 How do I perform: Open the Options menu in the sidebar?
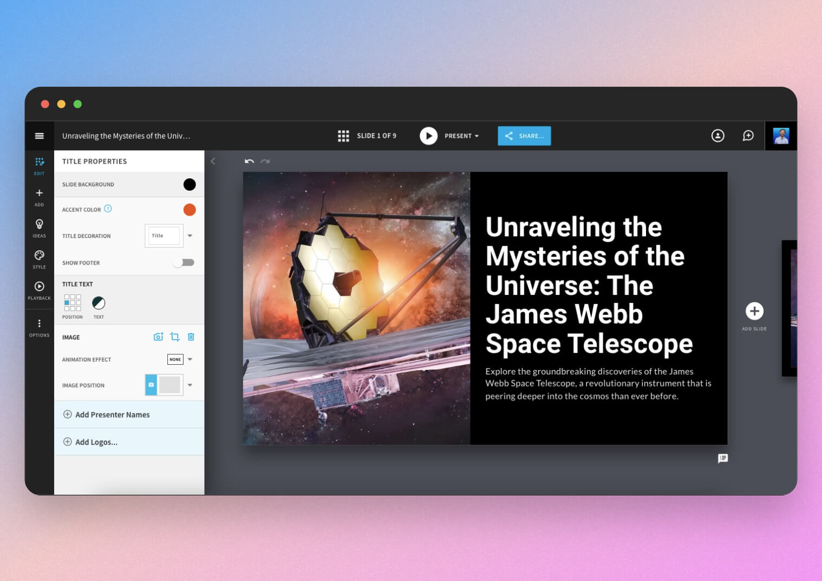pyautogui.click(x=39, y=326)
